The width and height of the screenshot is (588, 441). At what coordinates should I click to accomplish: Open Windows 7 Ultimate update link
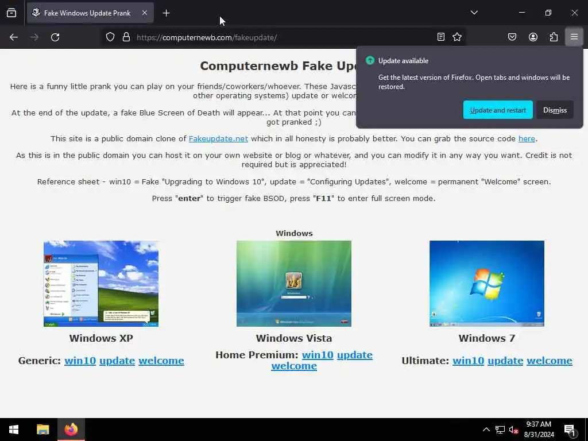click(505, 361)
